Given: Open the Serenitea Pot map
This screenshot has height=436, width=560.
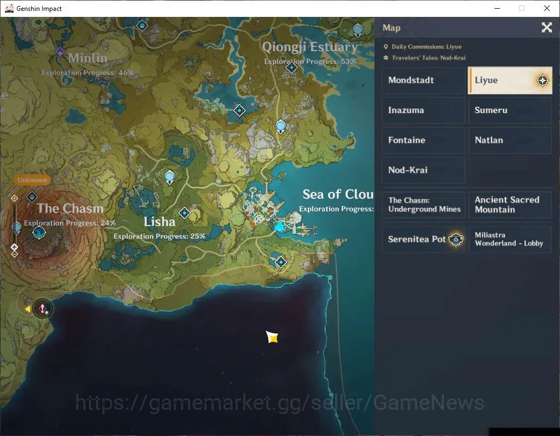Looking at the screenshot, I should click(424, 239).
